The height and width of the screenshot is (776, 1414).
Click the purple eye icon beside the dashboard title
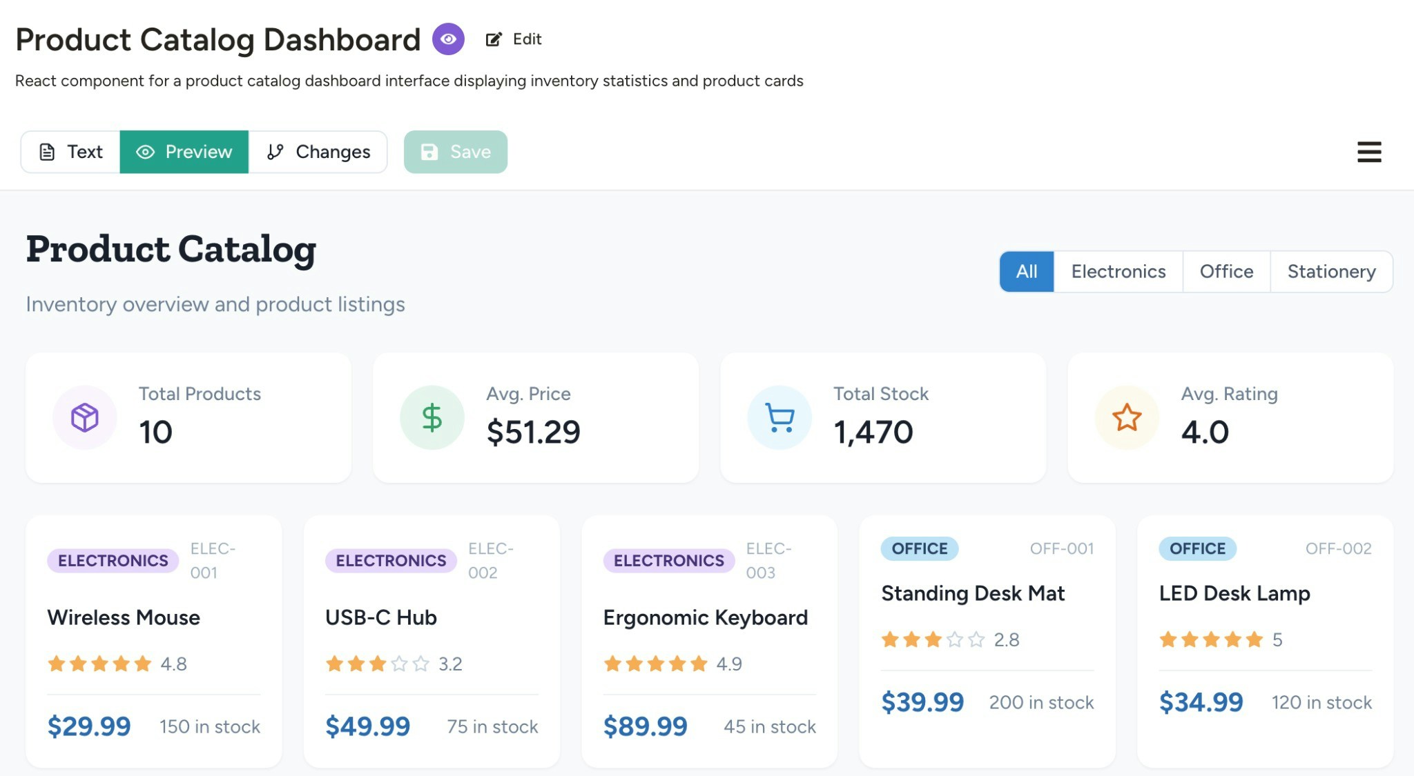[449, 39]
